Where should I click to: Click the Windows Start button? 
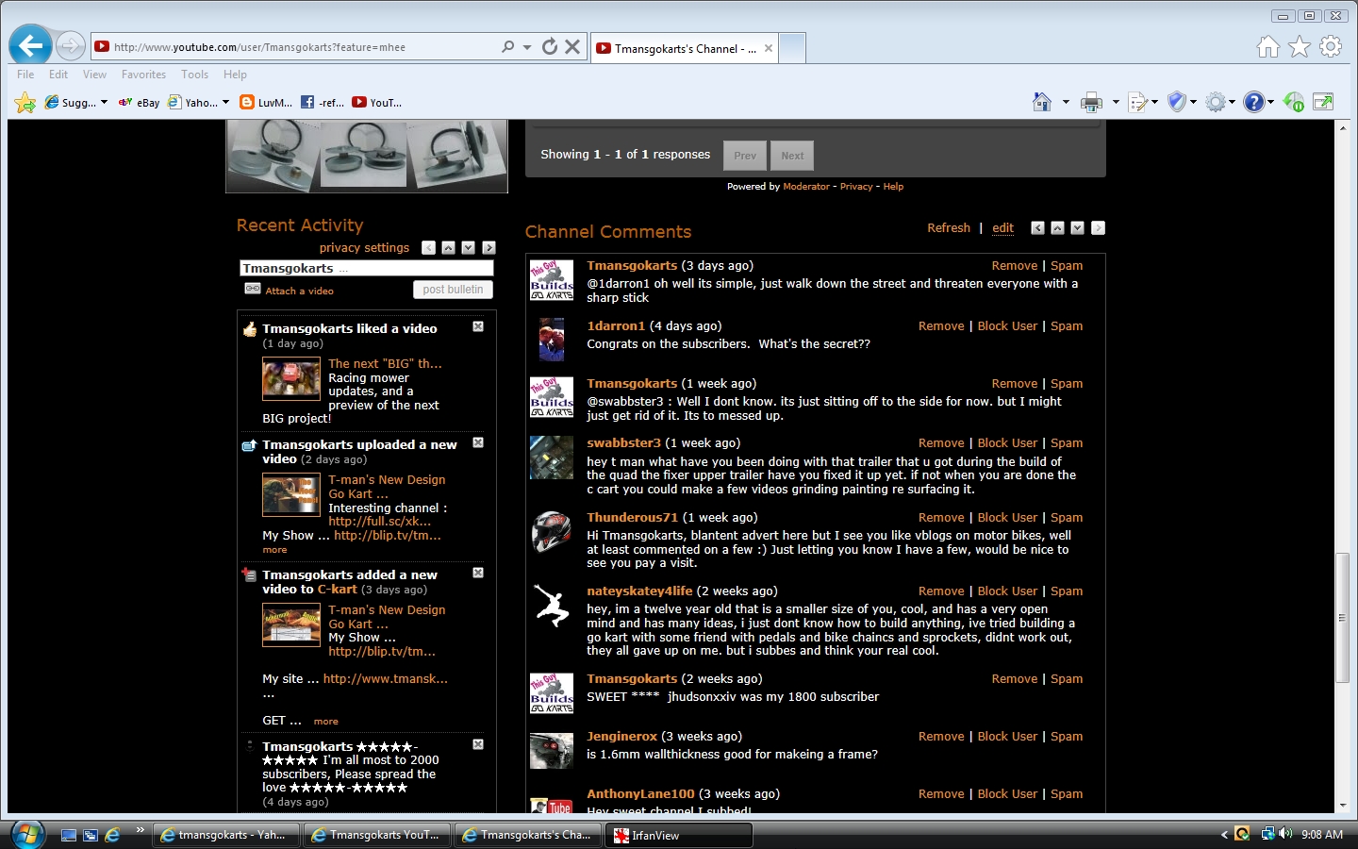[27, 835]
